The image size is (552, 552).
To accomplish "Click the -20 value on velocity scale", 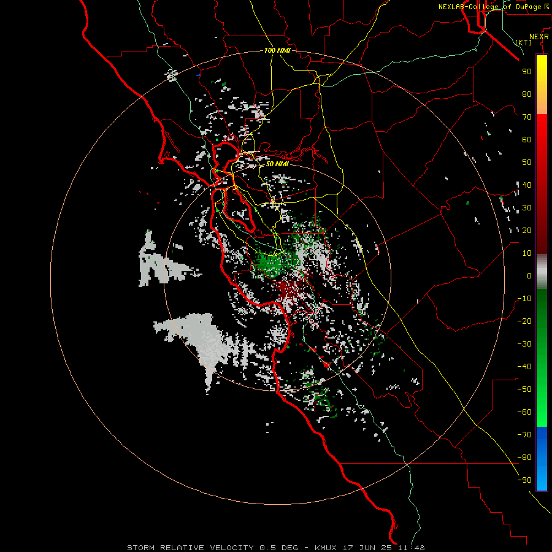I will [524, 321].
